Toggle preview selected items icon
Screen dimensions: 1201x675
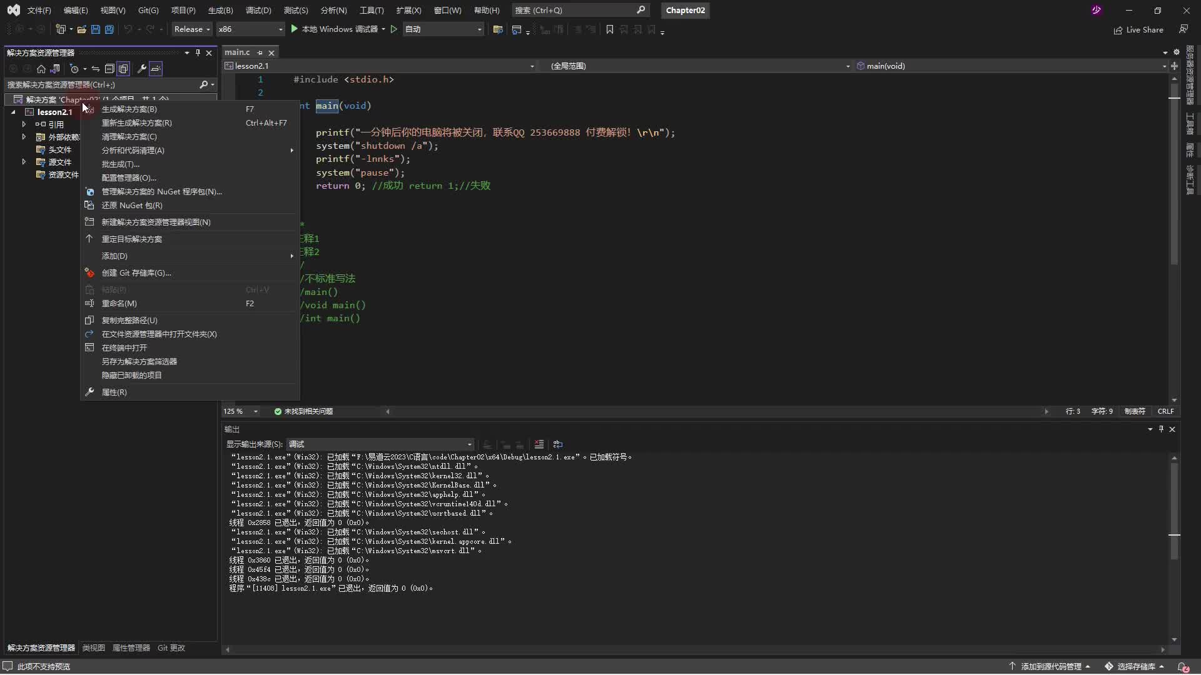coord(156,69)
